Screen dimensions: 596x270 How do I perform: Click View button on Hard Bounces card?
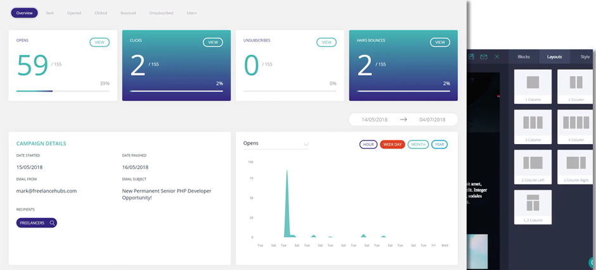pyautogui.click(x=440, y=42)
